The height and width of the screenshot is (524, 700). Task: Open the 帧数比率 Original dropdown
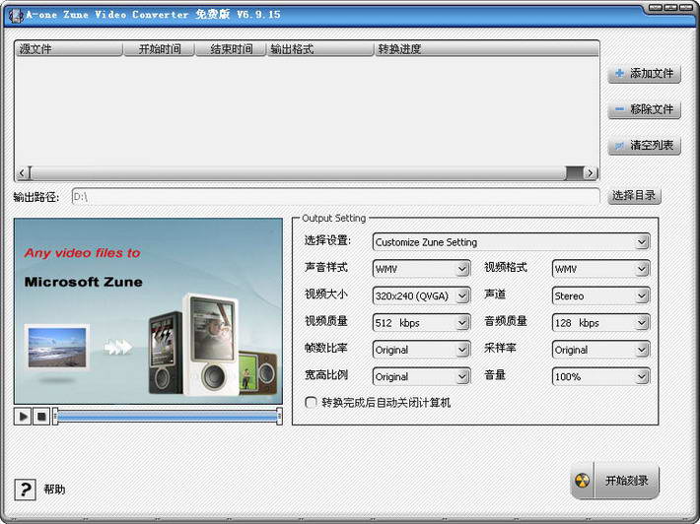coord(421,350)
